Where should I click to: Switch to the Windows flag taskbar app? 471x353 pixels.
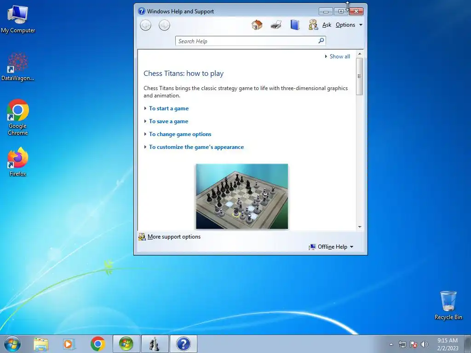[126, 344]
